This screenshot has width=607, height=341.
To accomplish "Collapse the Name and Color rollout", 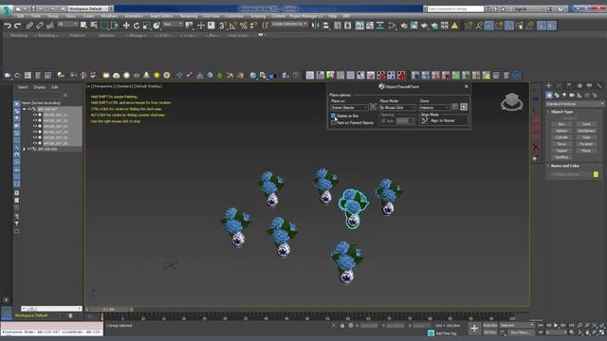I will pos(565,166).
